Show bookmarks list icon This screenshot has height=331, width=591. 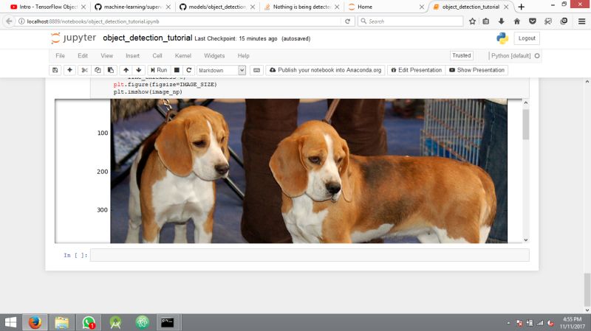486,21
